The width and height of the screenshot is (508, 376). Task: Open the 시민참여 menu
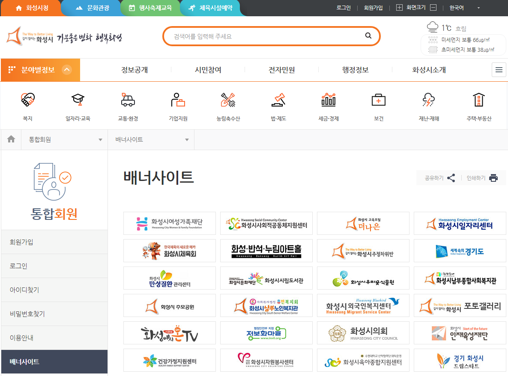(208, 70)
